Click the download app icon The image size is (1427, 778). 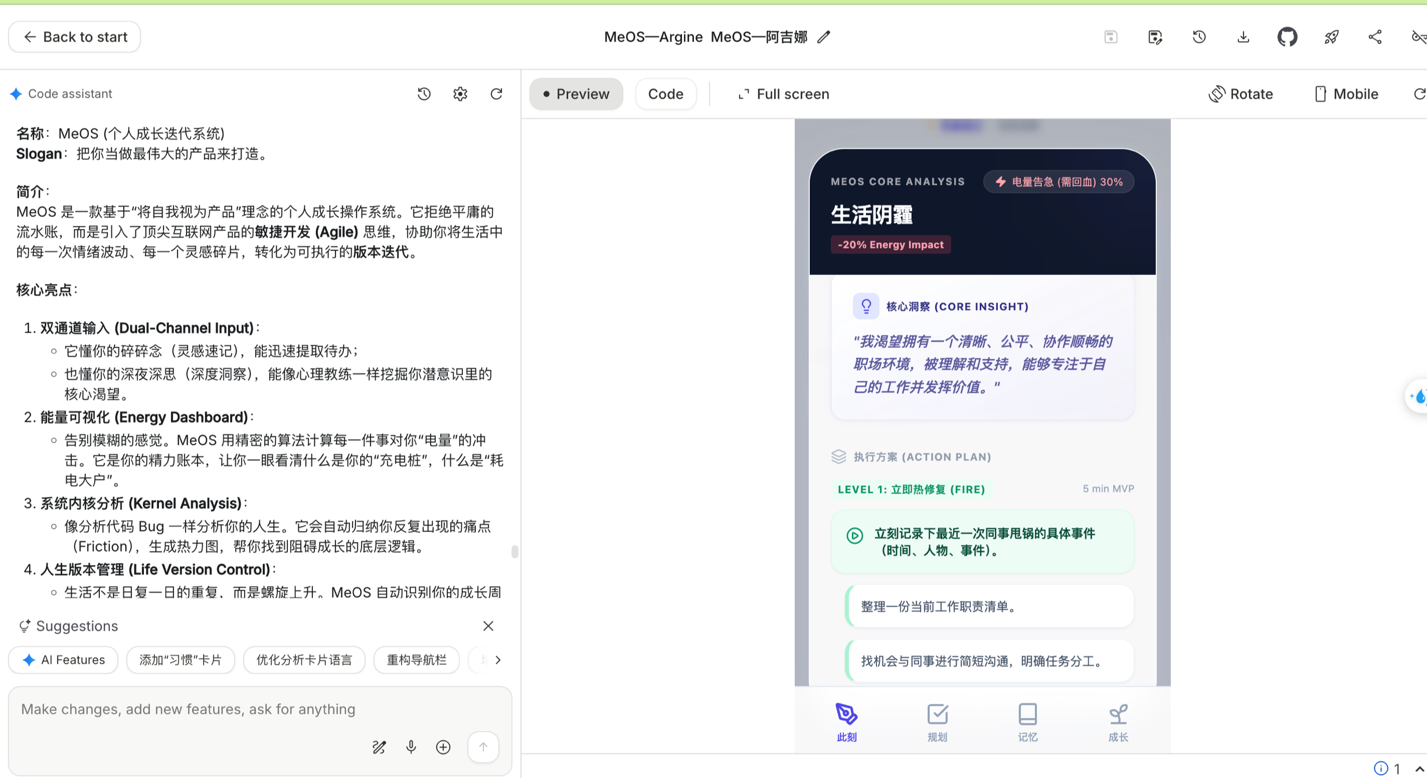(x=1243, y=37)
